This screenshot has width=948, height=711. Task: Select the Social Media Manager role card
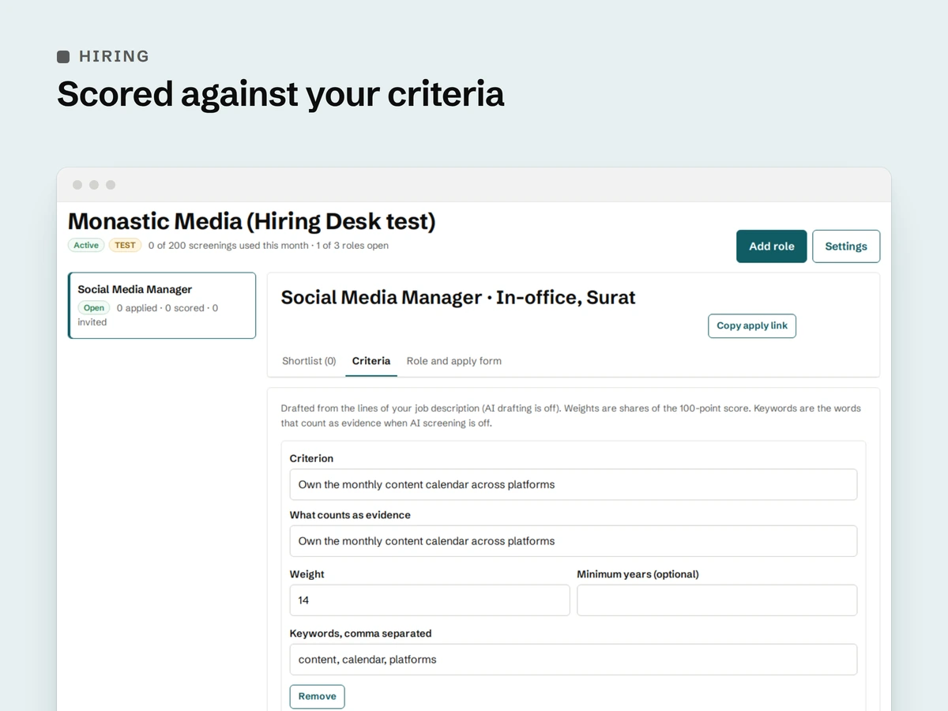tap(162, 306)
